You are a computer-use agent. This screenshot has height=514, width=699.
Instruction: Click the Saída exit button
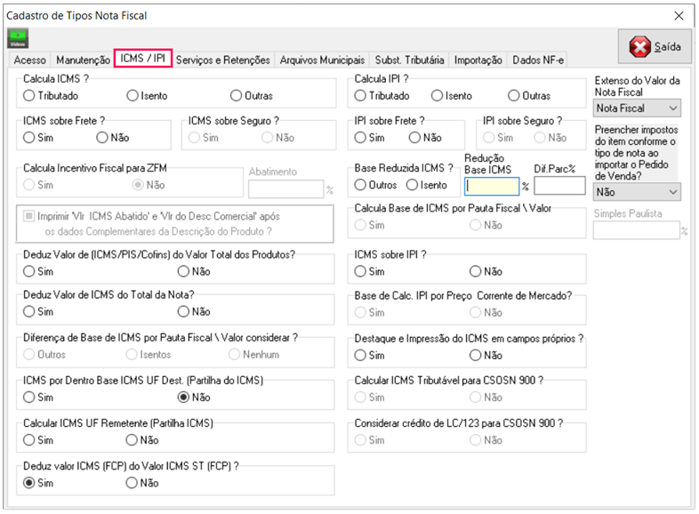(x=655, y=46)
